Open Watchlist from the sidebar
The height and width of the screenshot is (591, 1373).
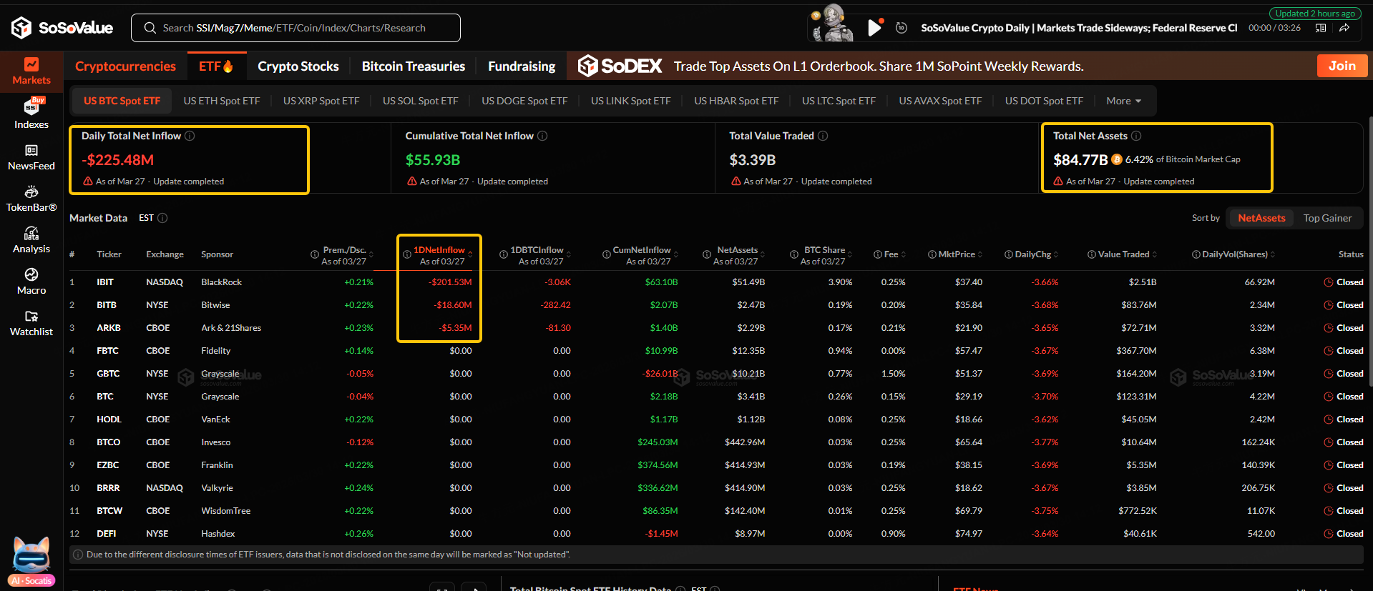point(31,322)
